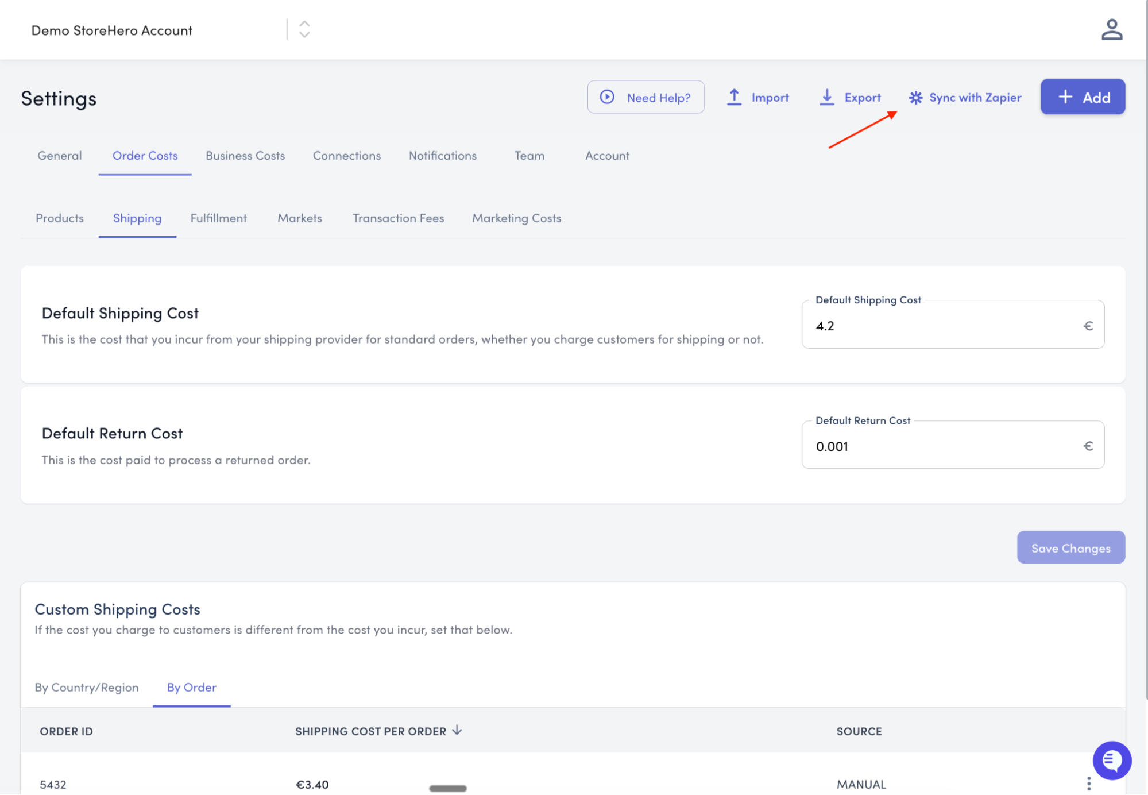Screen dimensions: 1148x795
Task: Click the Need Help play icon
Action: point(607,97)
